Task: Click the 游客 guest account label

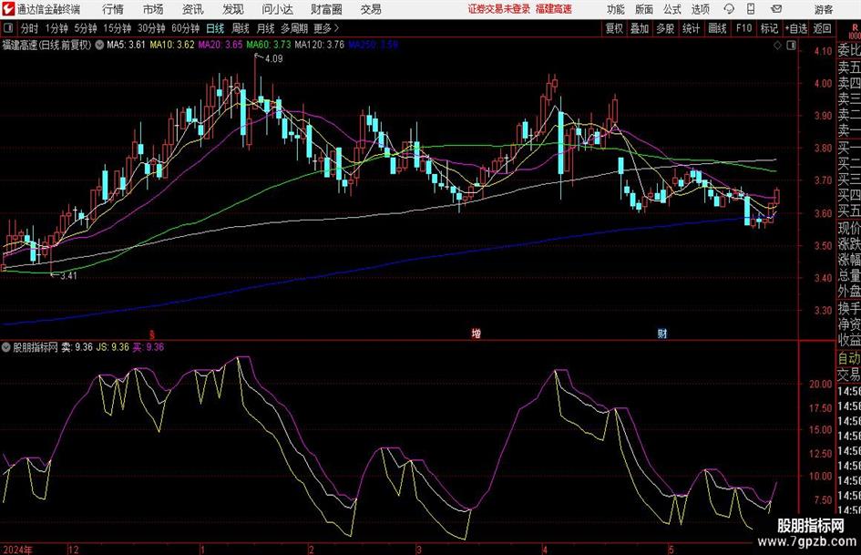Action: click(824, 9)
